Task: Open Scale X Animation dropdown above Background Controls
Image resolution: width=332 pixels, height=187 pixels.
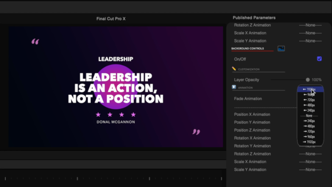Action: 310,33
